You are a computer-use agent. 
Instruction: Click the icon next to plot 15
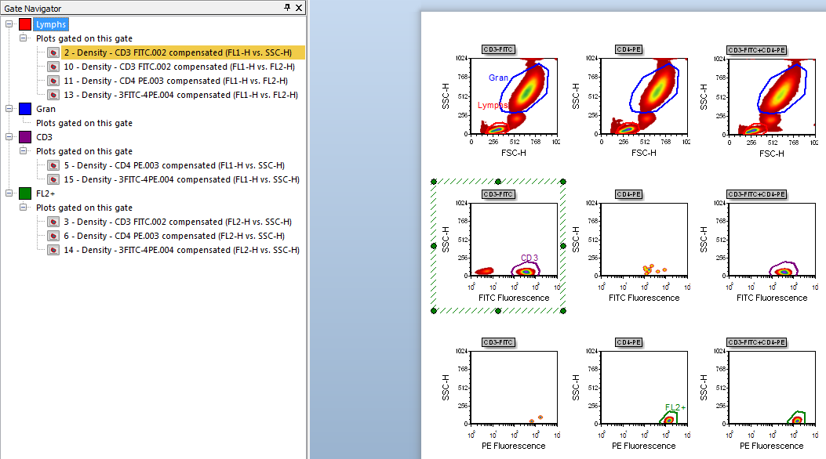[53, 179]
